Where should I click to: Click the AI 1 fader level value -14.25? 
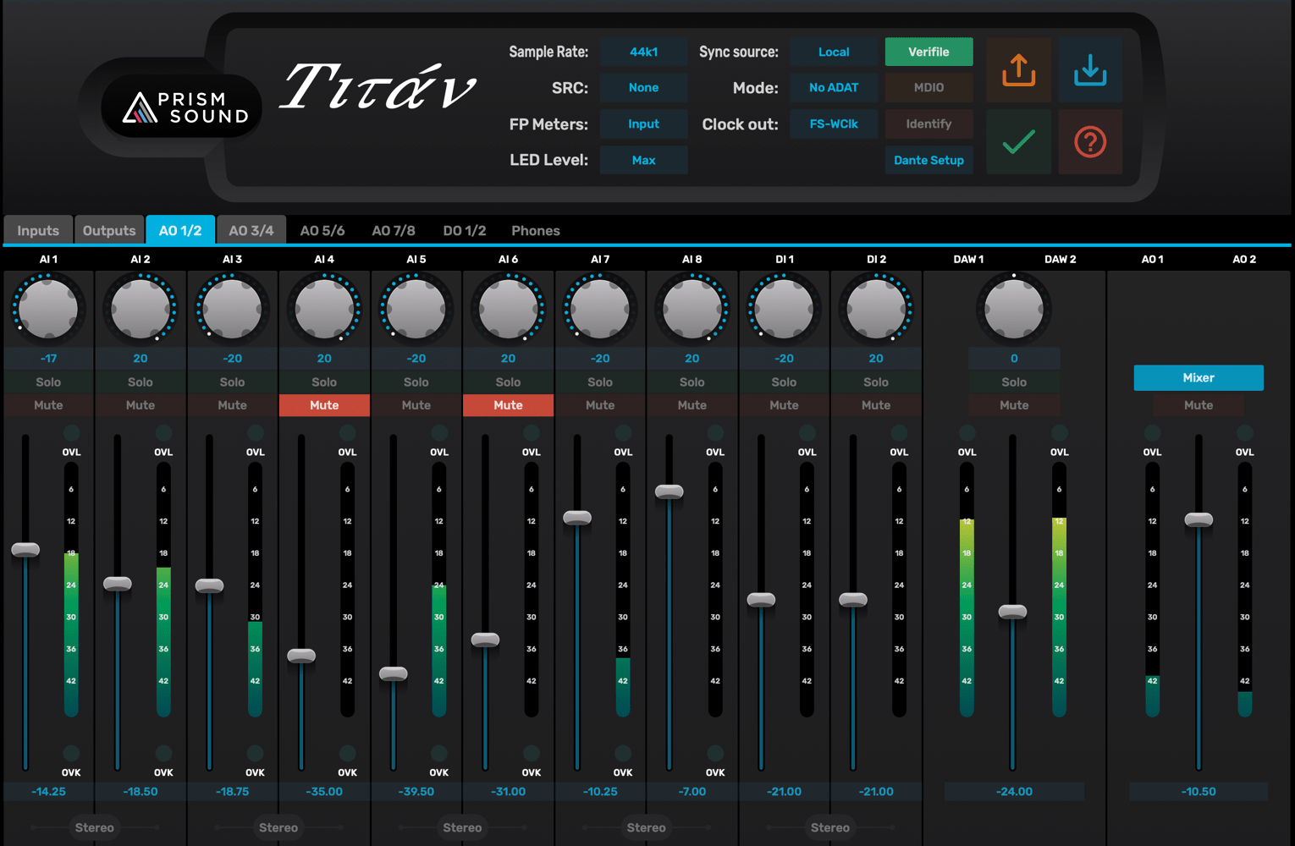pos(48,792)
